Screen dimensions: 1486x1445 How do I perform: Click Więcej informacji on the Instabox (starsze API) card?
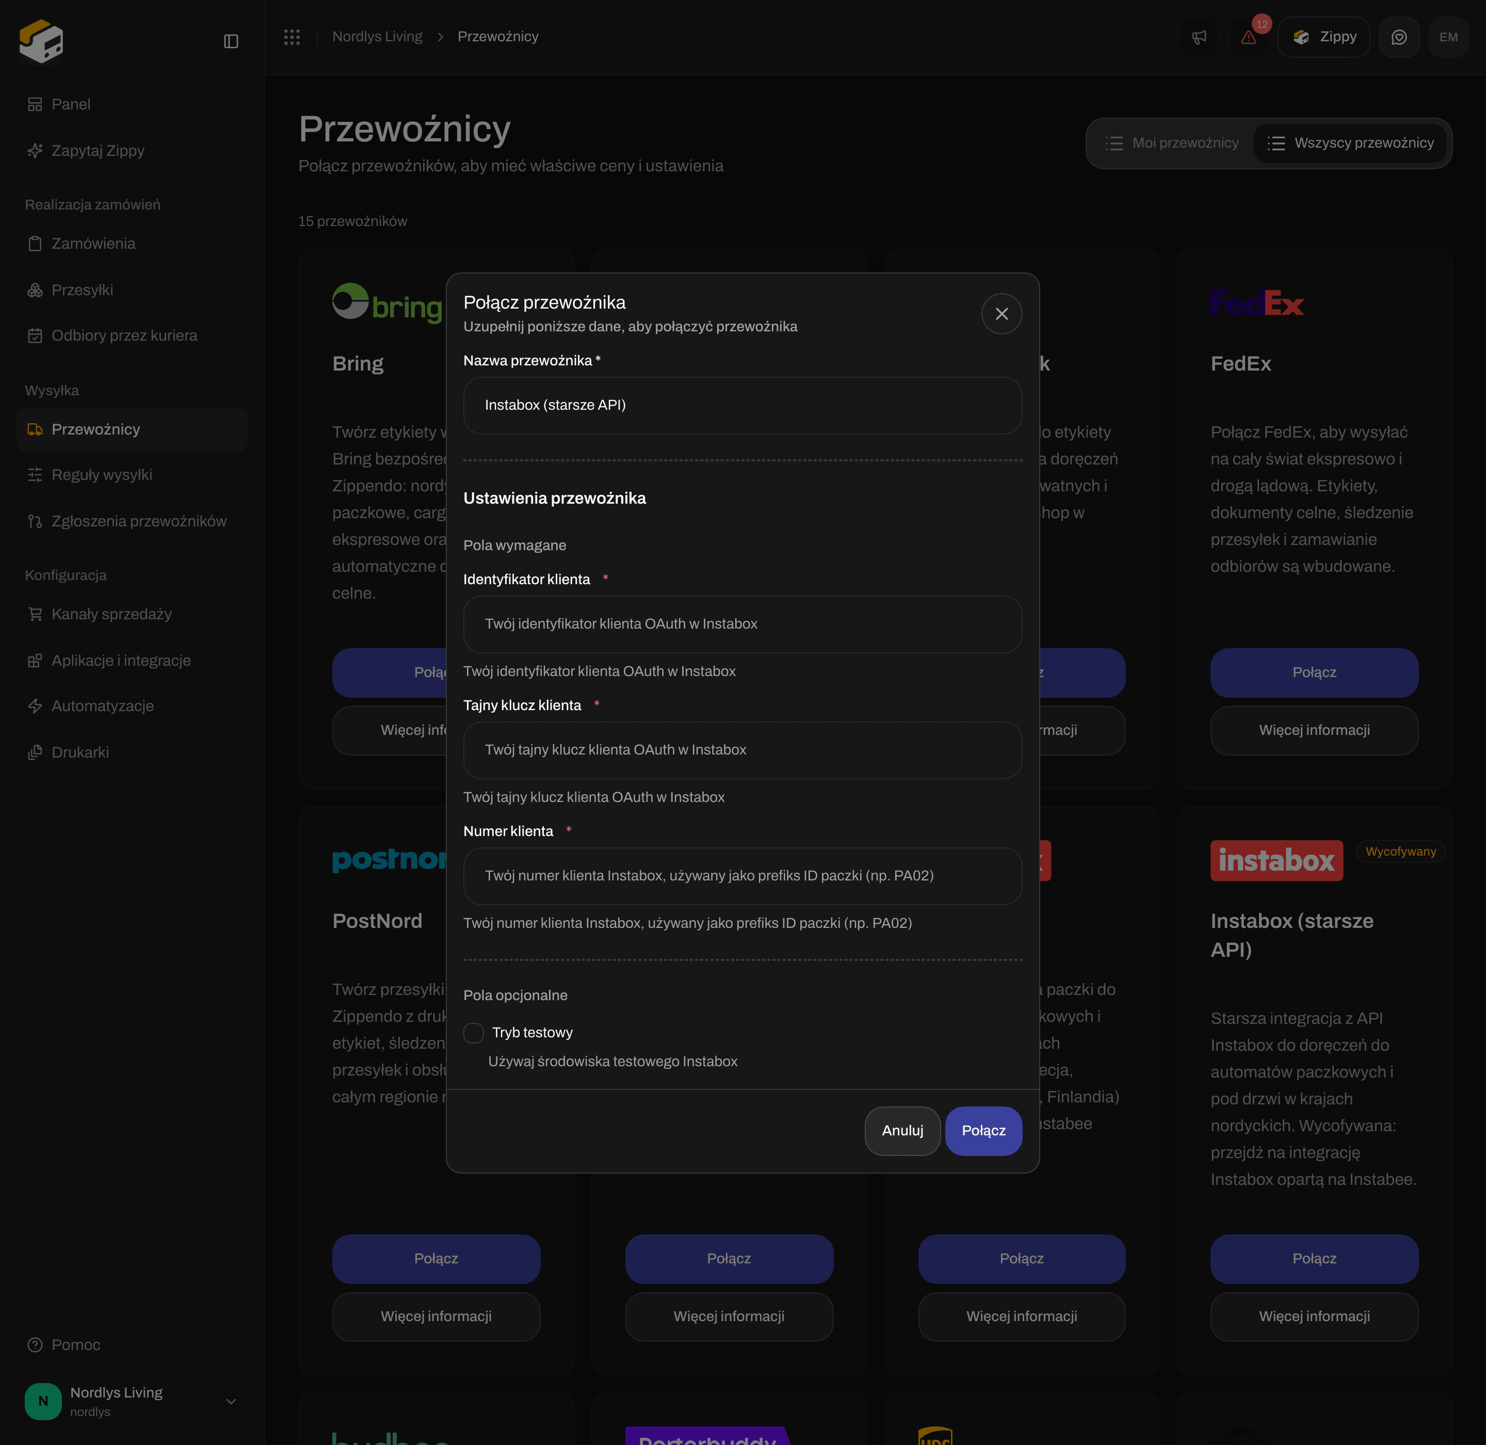pos(1315,1316)
